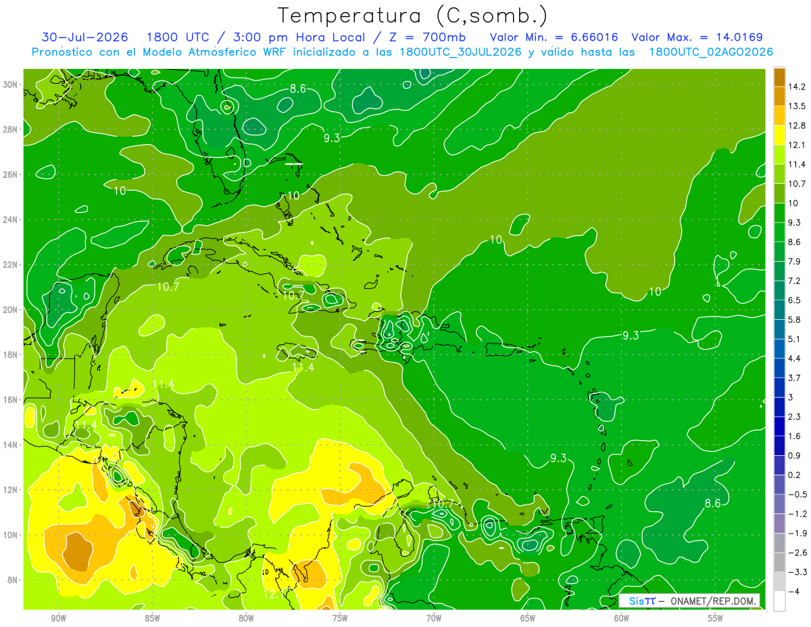Click the "8N" latitude axis label
Viewport: 811px width, 627px height.
click(14, 580)
